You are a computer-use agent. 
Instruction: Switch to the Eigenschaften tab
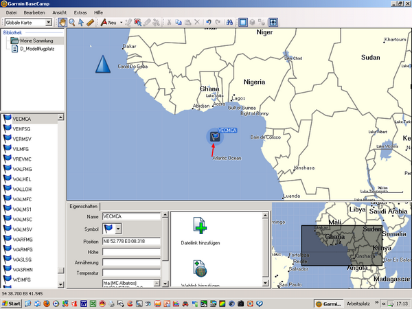pos(84,206)
